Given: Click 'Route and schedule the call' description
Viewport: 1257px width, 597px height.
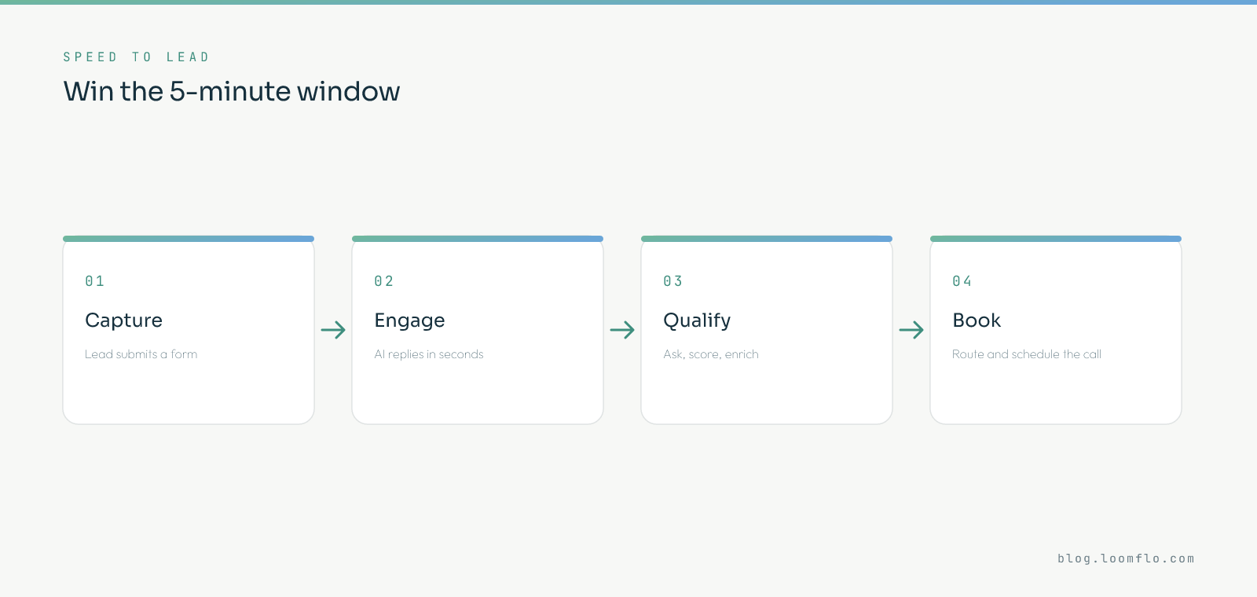Looking at the screenshot, I should 1027,354.
